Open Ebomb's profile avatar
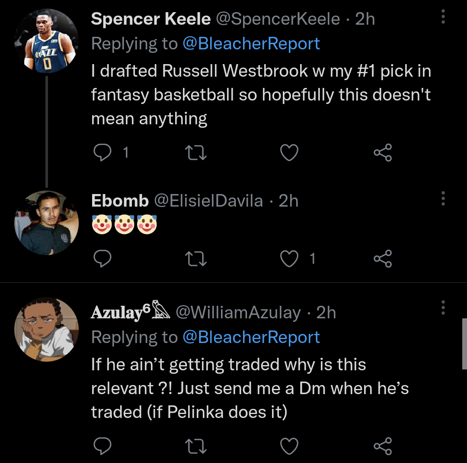 [x=46, y=223]
